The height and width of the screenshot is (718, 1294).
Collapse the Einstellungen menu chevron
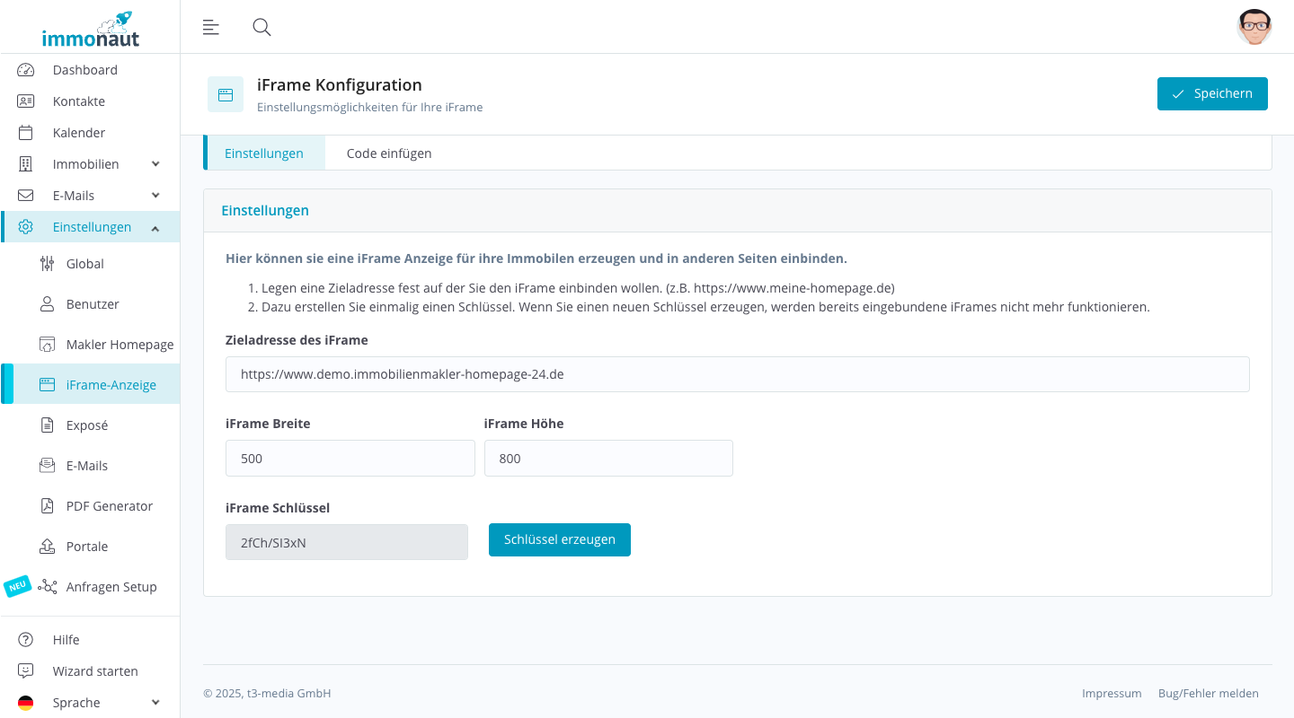(x=155, y=228)
